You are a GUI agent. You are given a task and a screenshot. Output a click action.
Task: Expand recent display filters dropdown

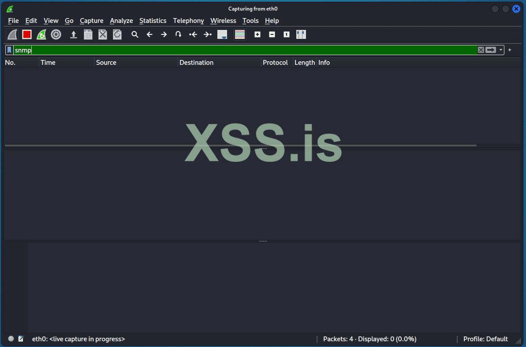pyautogui.click(x=501, y=50)
